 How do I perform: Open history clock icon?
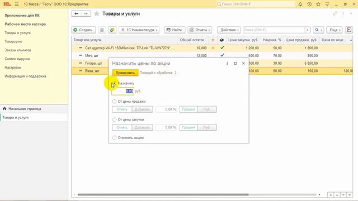click(x=309, y=4)
